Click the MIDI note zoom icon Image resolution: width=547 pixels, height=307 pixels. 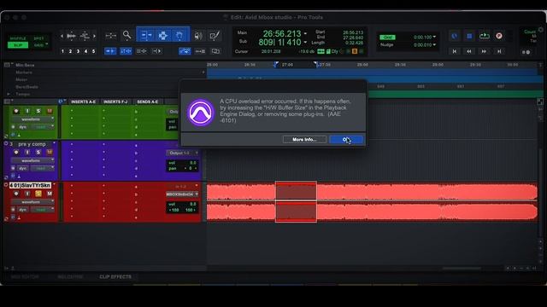click(85, 36)
